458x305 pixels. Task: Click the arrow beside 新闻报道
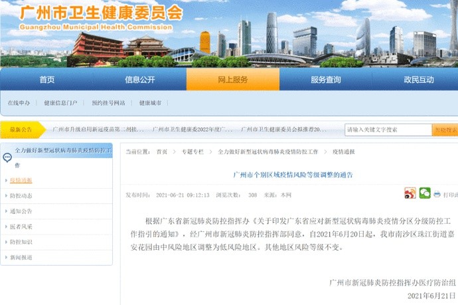pyautogui.click(x=6, y=257)
